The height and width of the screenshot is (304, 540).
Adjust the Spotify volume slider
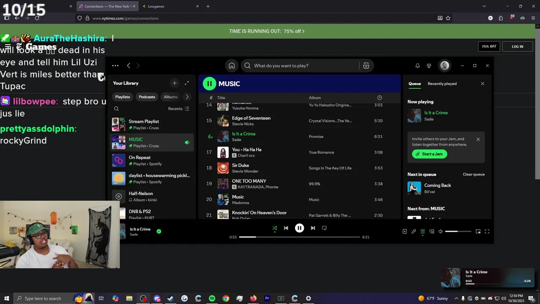click(458, 231)
